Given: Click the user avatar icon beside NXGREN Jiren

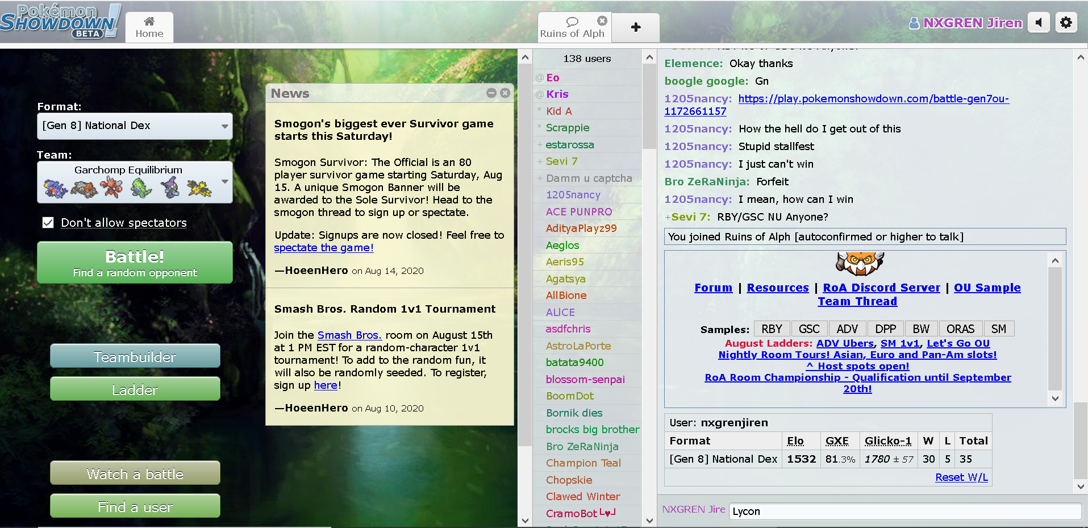Looking at the screenshot, I should click(914, 23).
